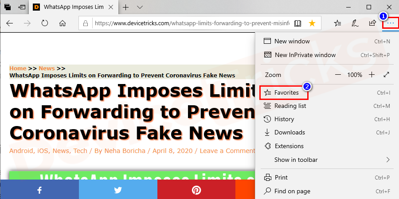
Task: Click the Home breadcrumb link
Action: [18, 68]
